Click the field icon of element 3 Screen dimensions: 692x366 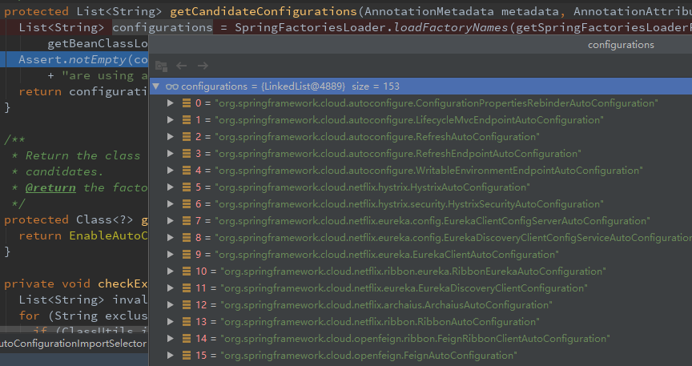coord(187,153)
